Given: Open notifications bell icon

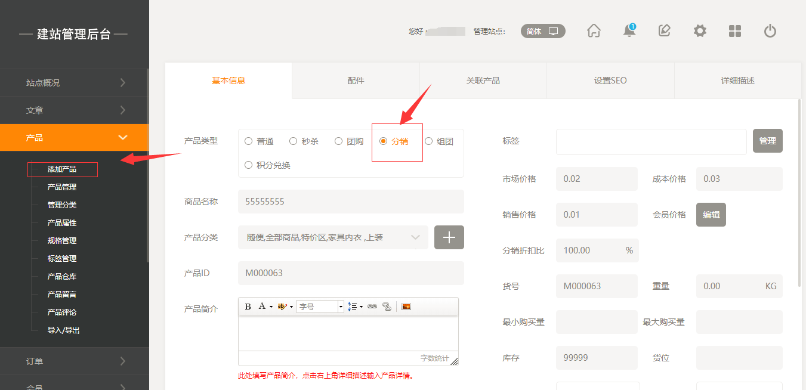Looking at the screenshot, I should coord(629,31).
